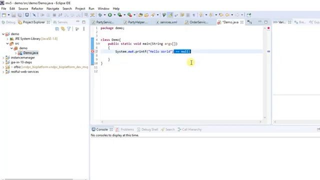This screenshot has height=180, width=320.
Task: Open the New dropdown arrow
Action: [x=8, y=15]
